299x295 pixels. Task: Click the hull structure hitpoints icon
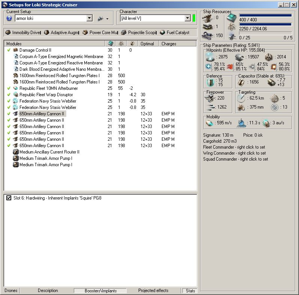pos(269,57)
